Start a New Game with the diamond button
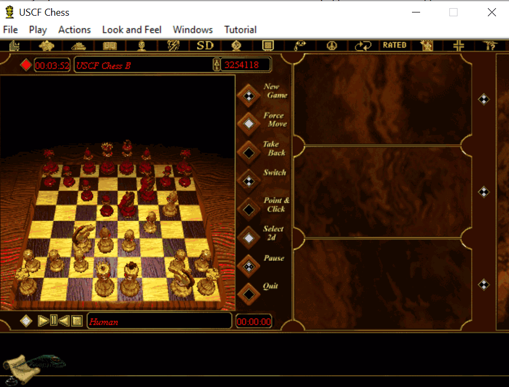The image size is (509, 387). pyautogui.click(x=249, y=95)
